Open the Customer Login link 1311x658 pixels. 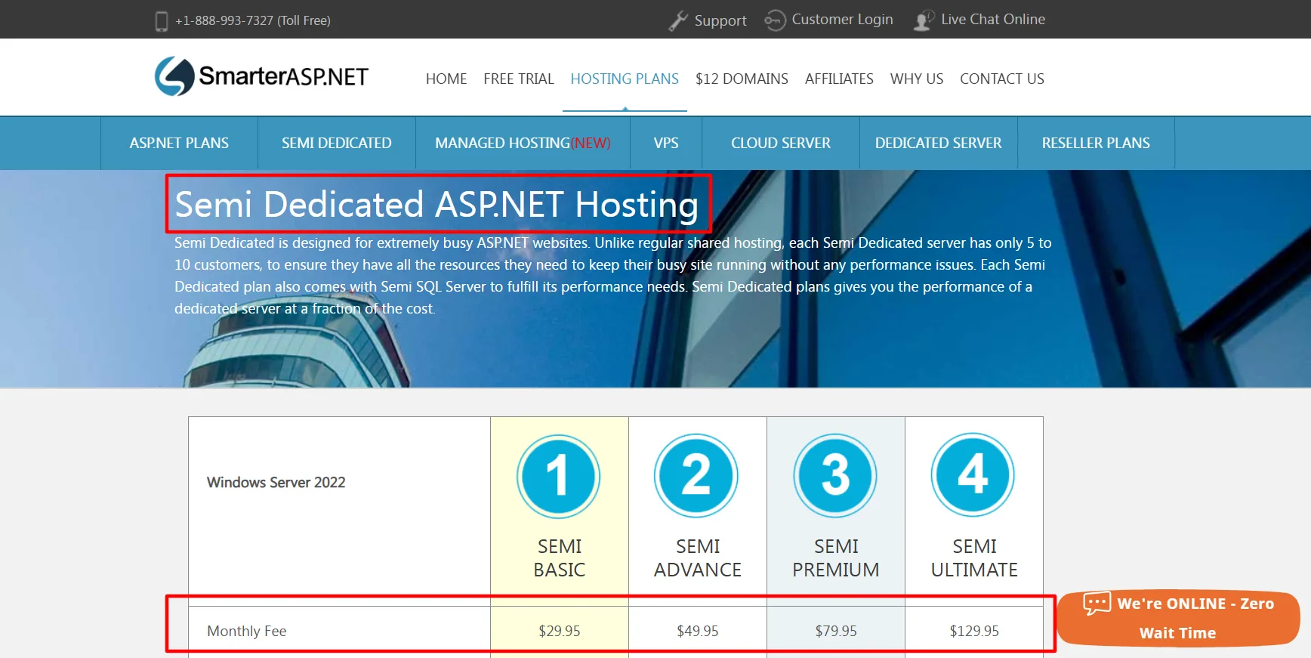coord(842,19)
